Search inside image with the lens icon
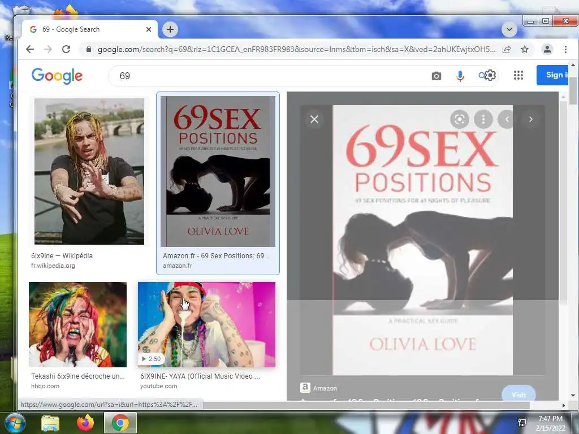 [x=459, y=119]
